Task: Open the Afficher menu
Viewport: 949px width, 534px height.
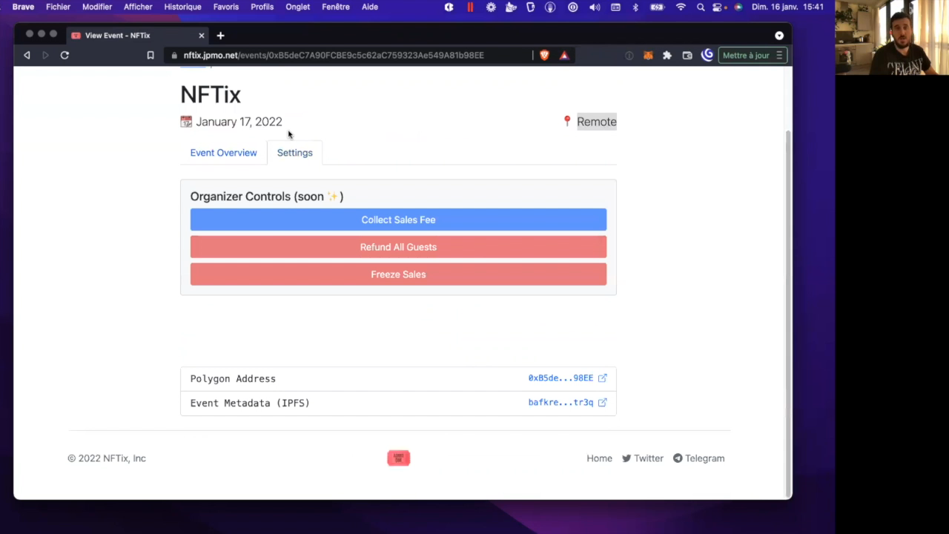Action: [138, 7]
